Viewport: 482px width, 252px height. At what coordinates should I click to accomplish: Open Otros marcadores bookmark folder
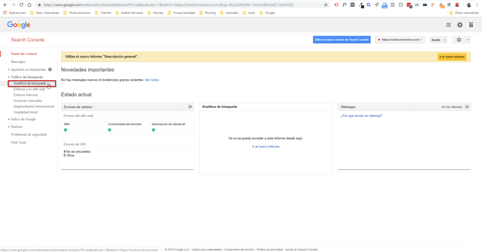[464, 13]
